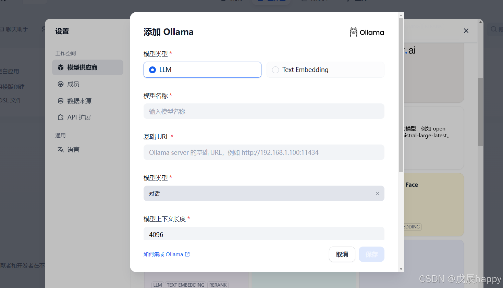Click the members icon beside 成员
The image size is (503, 288).
click(x=61, y=84)
